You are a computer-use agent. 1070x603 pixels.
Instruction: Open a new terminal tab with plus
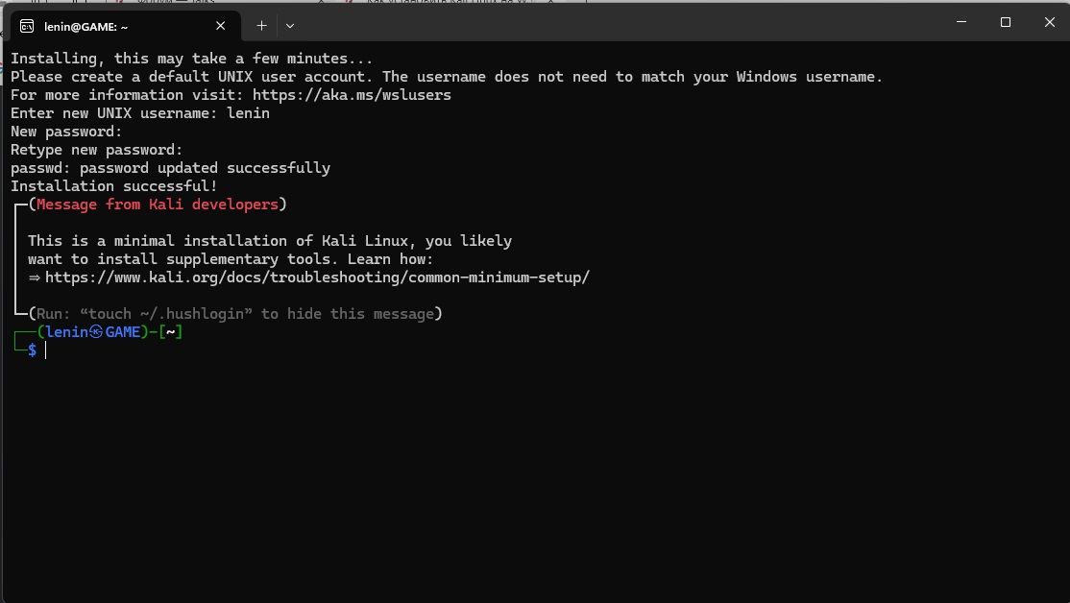coord(261,26)
